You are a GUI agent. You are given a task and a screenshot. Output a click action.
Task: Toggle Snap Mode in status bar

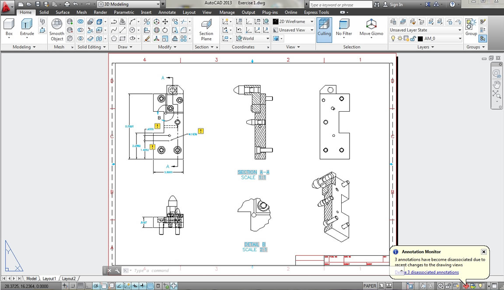(73, 286)
